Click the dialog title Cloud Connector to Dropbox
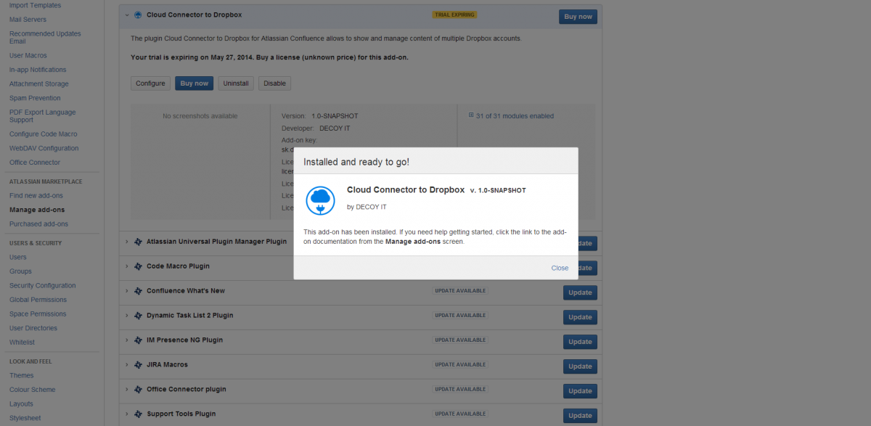This screenshot has width=871, height=426. [x=406, y=189]
